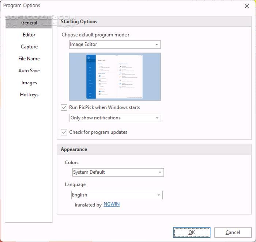Open the Editor settings section
Viewport: 256px width, 242px height.
coord(29,35)
